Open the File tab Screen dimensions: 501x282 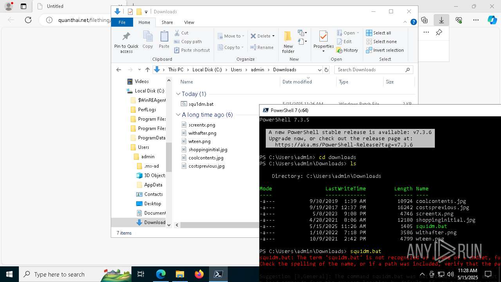[x=122, y=22]
